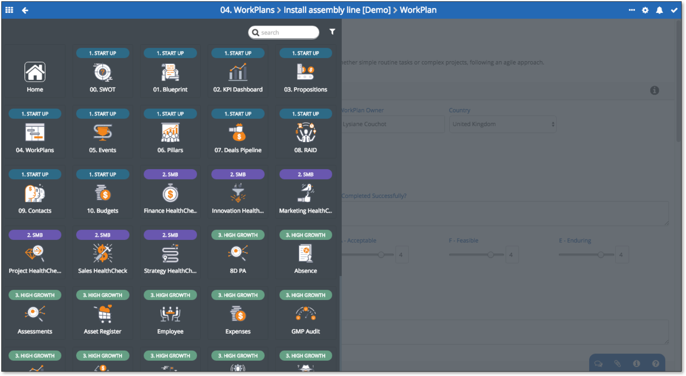This screenshot has width=686, height=376.
Task: Launch the 8D PA app
Action: tap(238, 253)
